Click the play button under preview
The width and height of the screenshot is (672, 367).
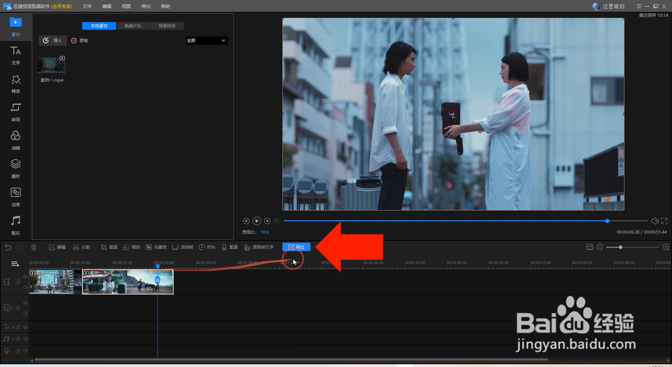(x=257, y=221)
